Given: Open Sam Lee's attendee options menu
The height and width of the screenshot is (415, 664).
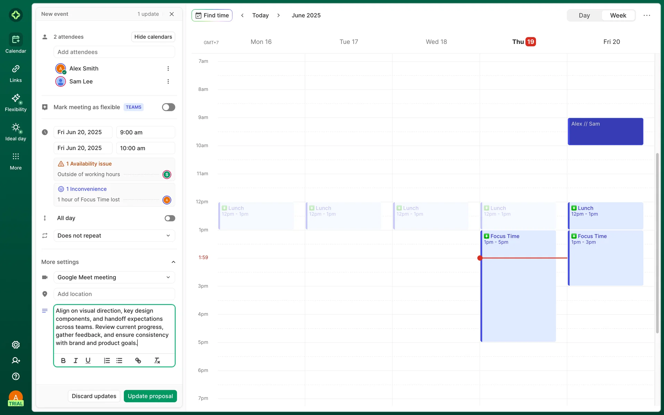Looking at the screenshot, I should [168, 82].
